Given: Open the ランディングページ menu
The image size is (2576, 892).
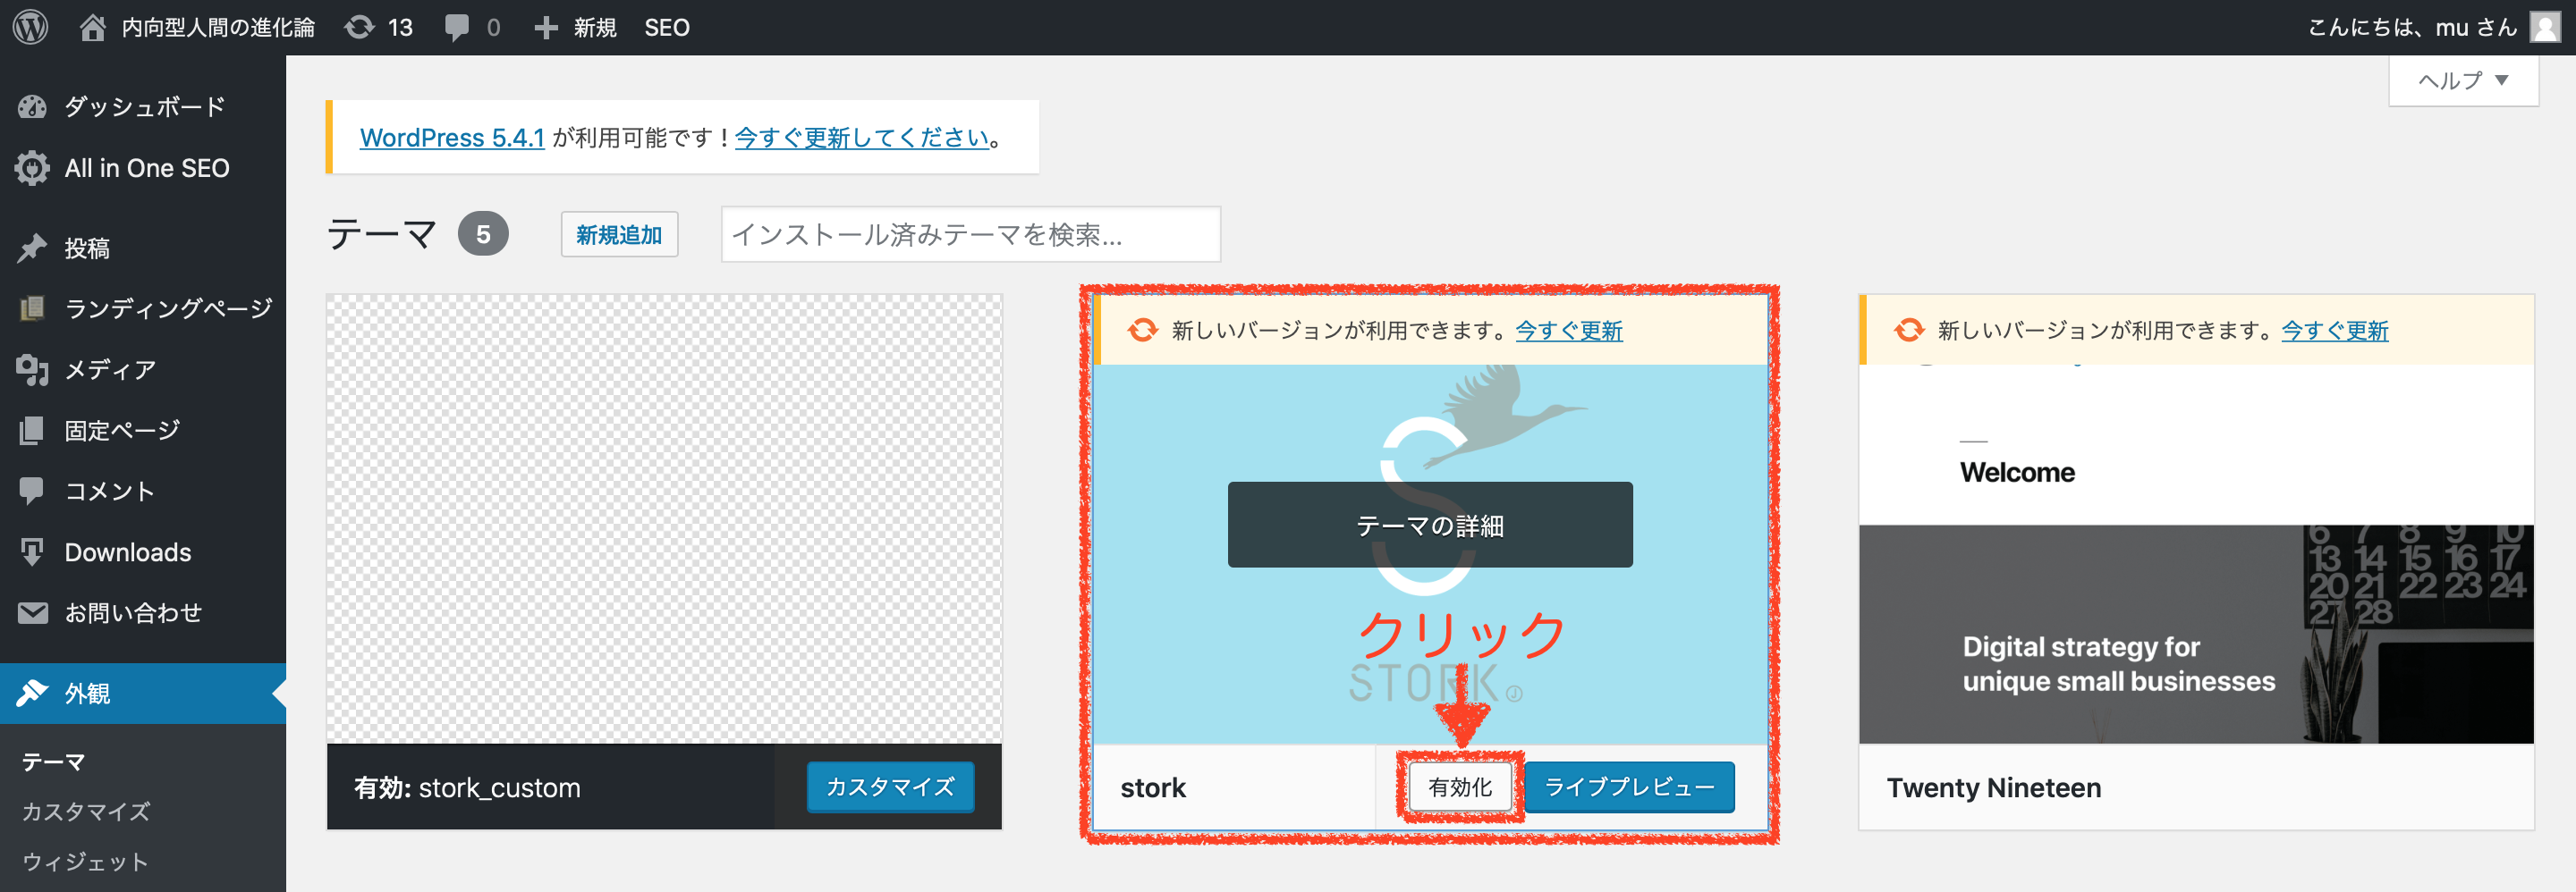Looking at the screenshot, I should click(143, 308).
